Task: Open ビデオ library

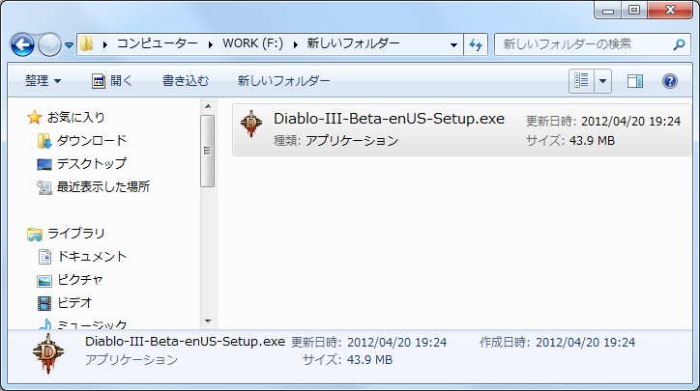Action: click(x=74, y=303)
